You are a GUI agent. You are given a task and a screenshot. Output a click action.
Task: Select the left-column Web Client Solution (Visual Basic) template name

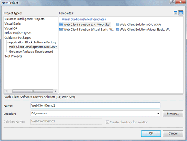(x=89, y=30)
